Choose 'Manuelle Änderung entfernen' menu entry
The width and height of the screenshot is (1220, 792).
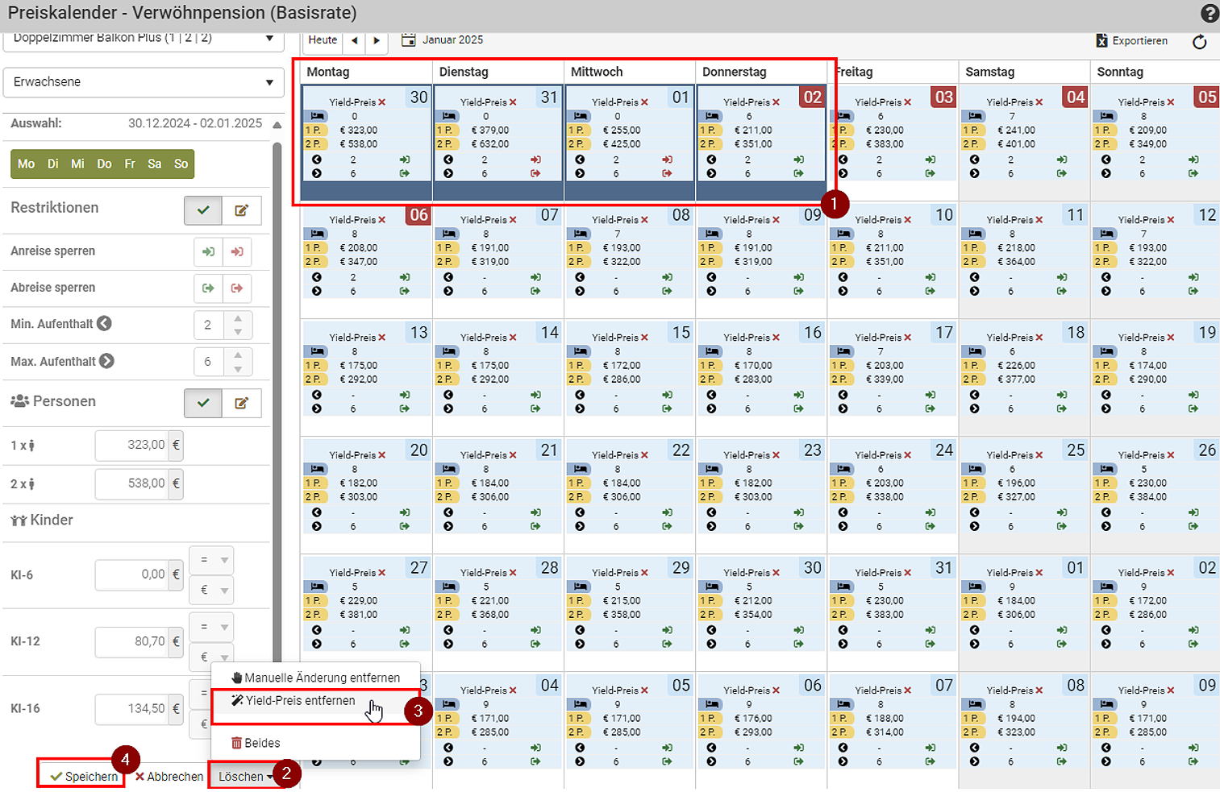[x=314, y=678]
